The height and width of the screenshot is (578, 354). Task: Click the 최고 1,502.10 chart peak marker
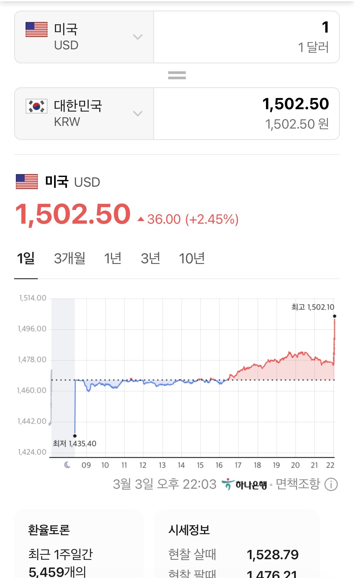point(334,316)
